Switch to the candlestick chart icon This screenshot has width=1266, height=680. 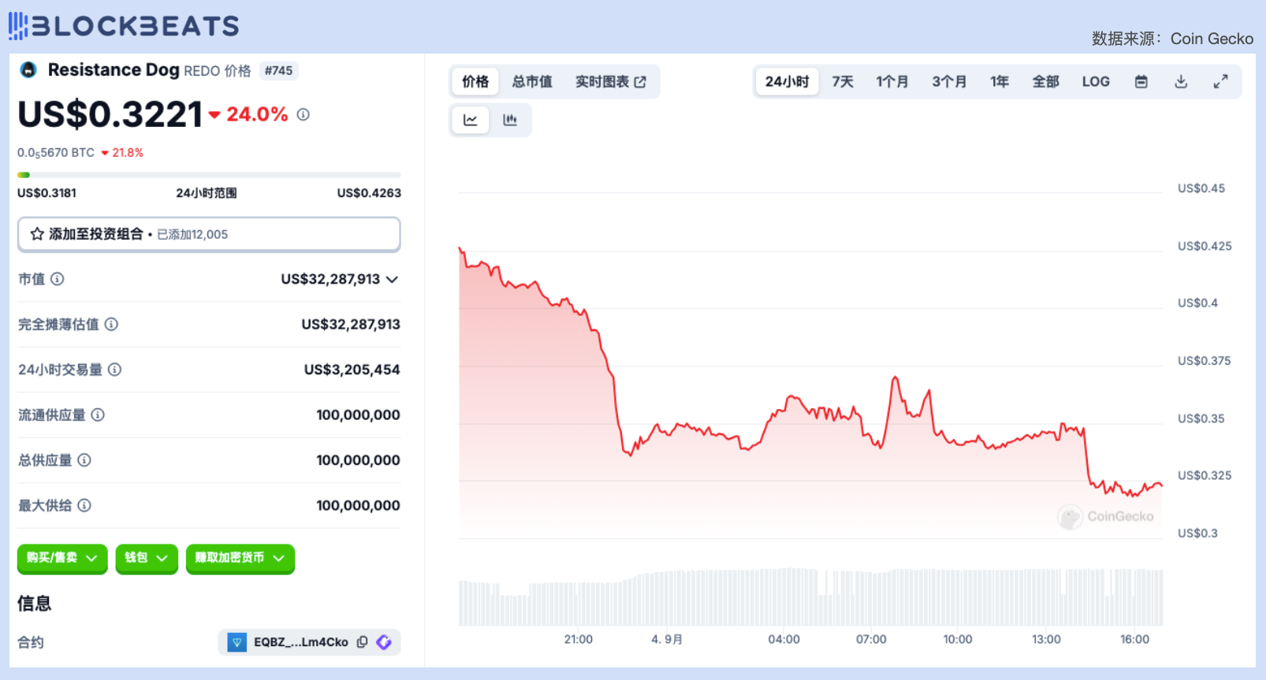pyautogui.click(x=510, y=120)
